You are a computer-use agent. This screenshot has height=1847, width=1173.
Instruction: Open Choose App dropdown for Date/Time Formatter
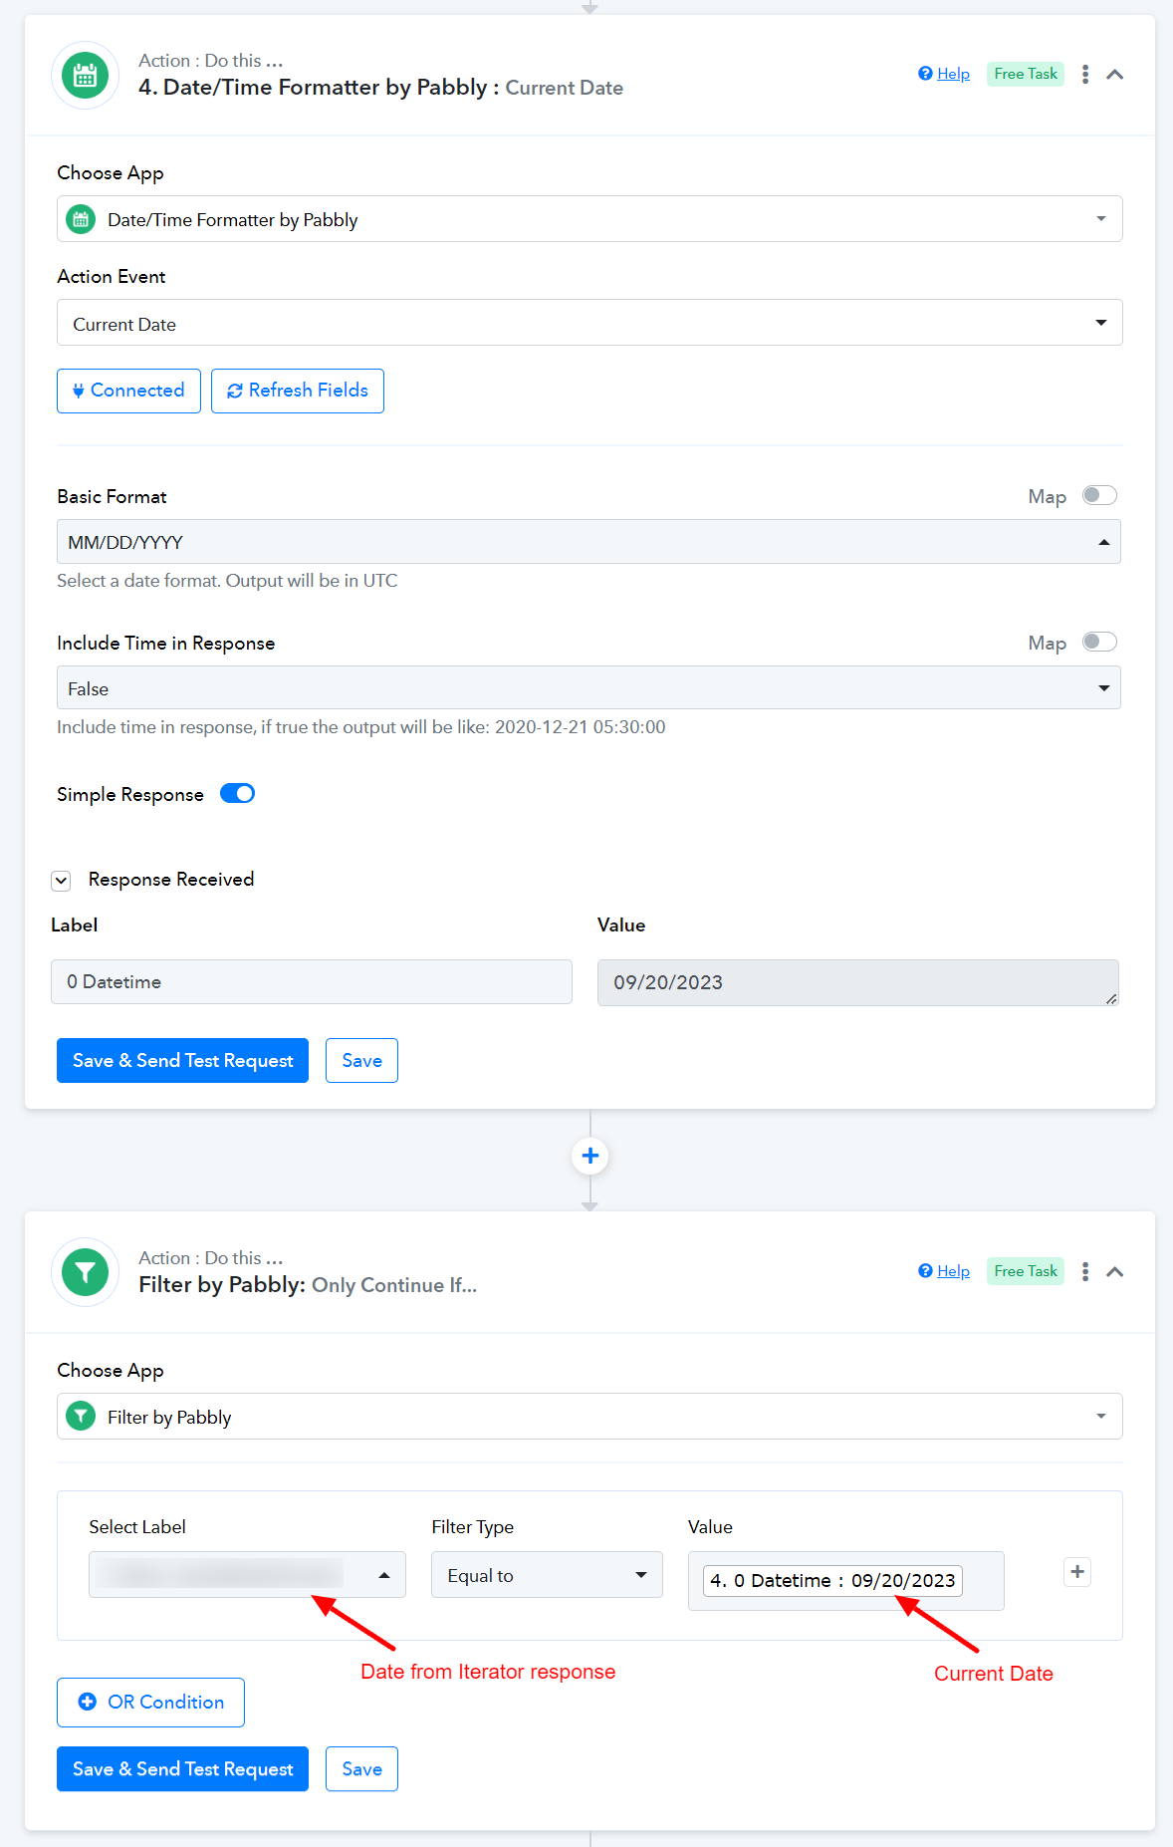[589, 219]
